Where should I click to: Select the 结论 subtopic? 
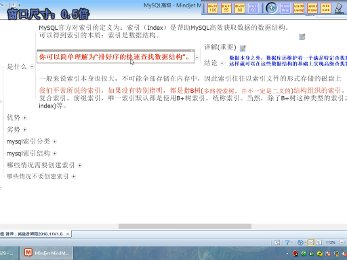[211, 63]
